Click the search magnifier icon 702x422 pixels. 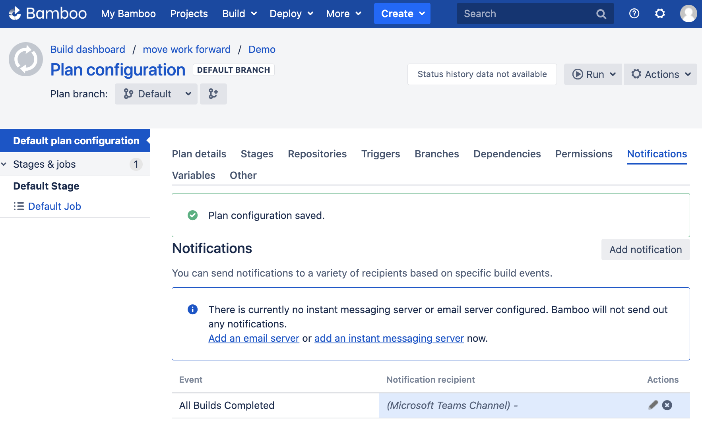point(601,14)
